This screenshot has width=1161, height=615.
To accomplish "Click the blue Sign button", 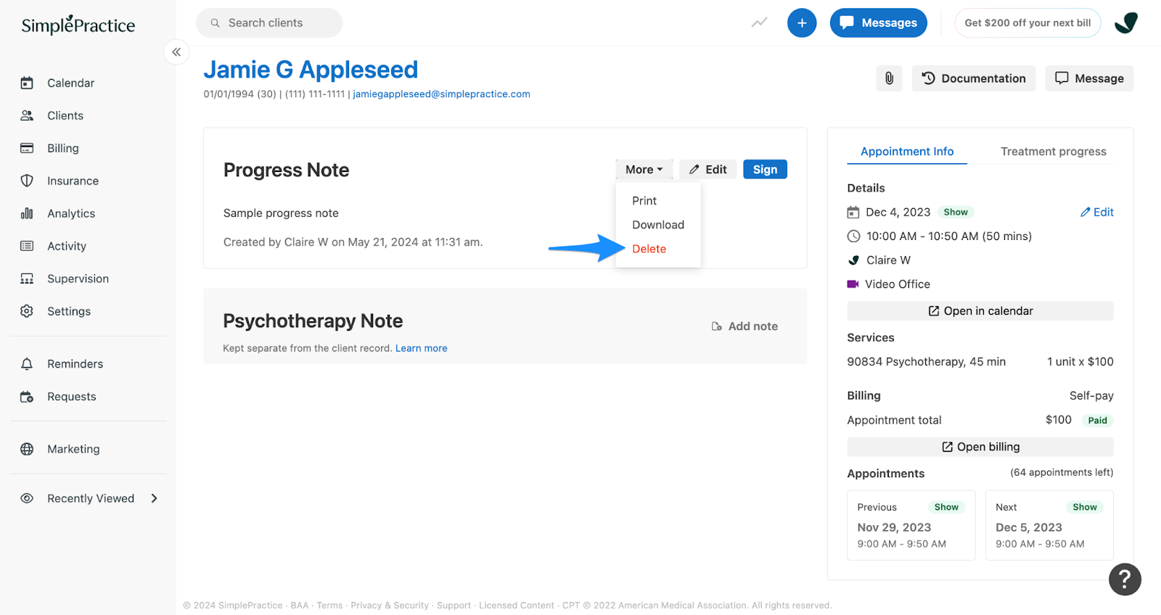I will tap(765, 170).
